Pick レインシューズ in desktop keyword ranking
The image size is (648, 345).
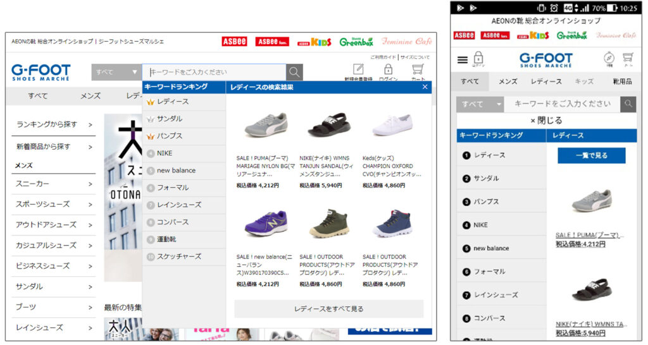tap(184, 205)
